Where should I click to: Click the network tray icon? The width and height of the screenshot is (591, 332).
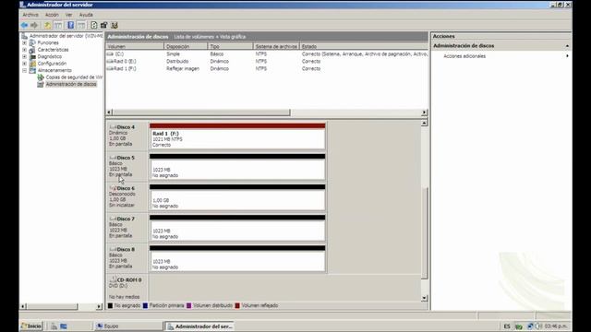(530, 326)
